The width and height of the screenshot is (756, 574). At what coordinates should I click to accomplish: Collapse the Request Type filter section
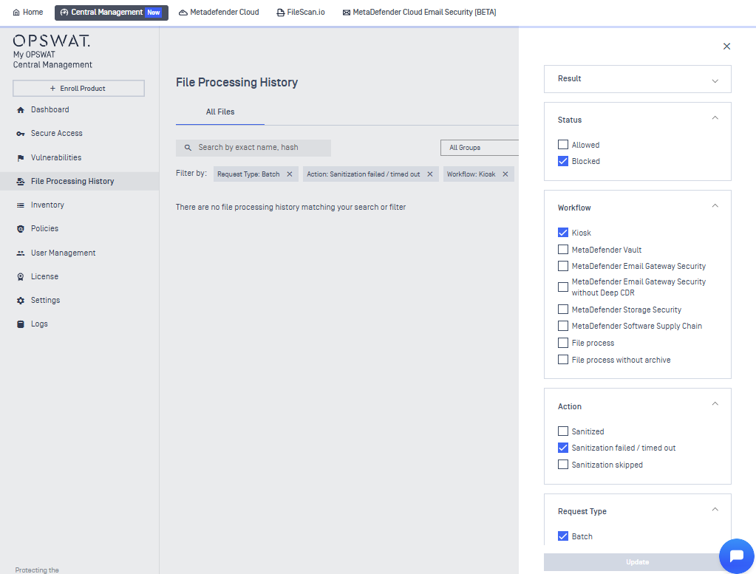click(x=715, y=510)
